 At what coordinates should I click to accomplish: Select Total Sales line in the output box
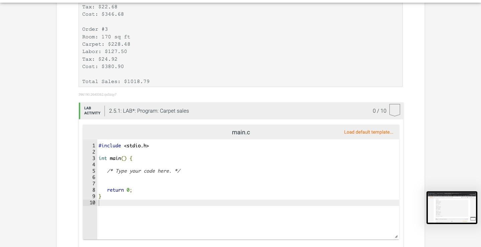coord(116,81)
